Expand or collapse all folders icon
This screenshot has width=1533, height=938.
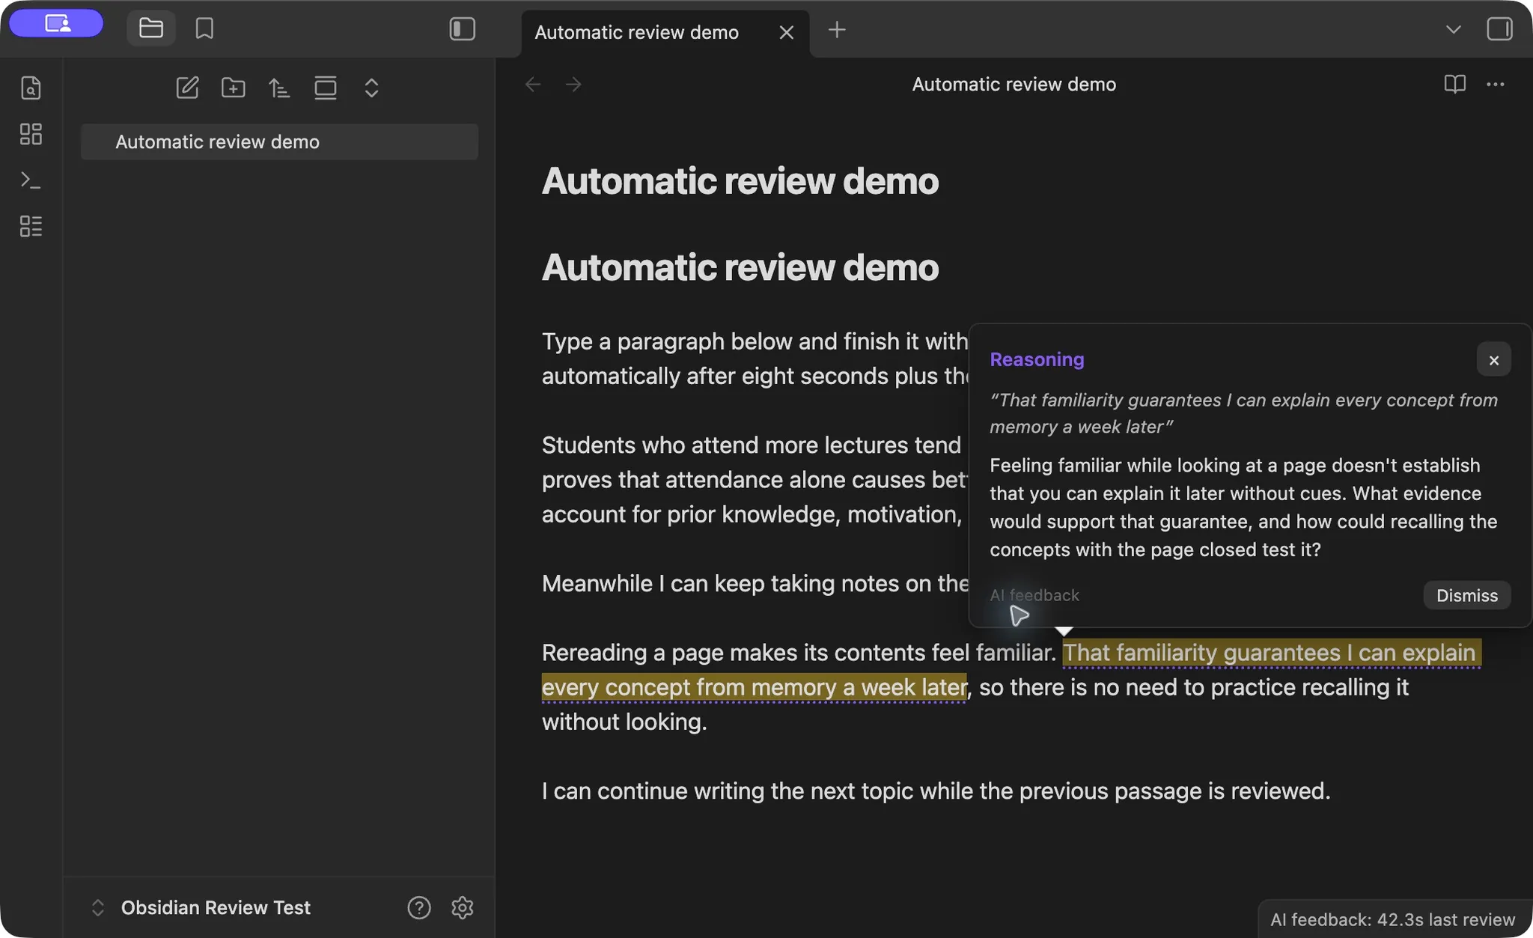371,88
